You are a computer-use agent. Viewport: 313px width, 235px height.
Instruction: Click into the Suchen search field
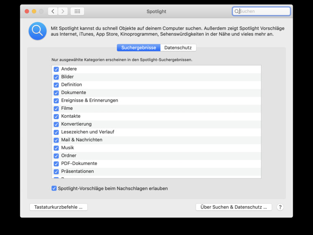tap(263, 11)
